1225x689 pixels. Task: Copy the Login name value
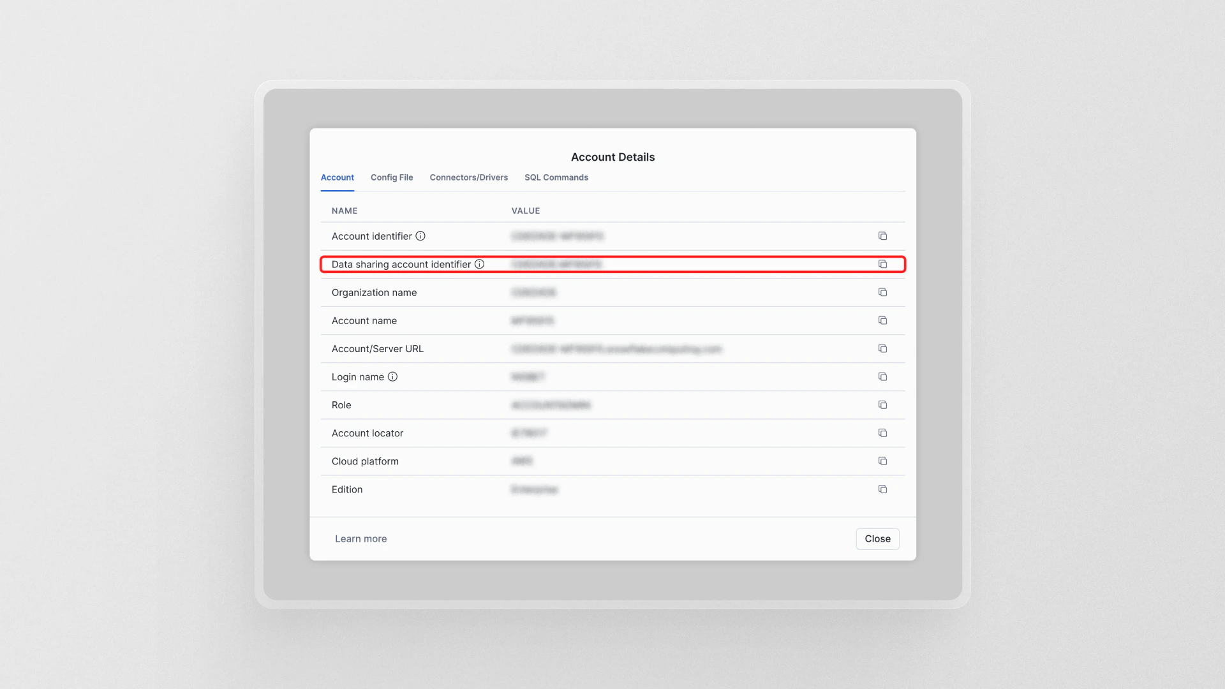point(883,376)
